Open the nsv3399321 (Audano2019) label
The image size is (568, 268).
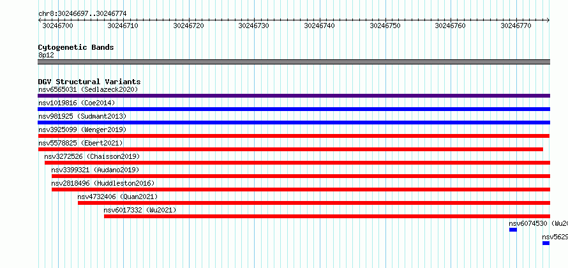95,170
